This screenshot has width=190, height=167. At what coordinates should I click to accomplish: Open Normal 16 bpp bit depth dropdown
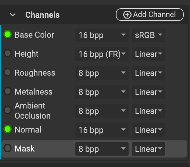[102, 130]
